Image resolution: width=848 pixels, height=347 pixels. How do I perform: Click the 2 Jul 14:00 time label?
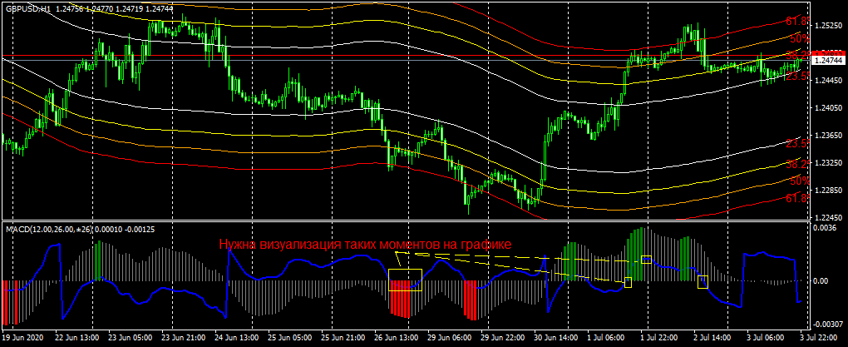(712, 336)
